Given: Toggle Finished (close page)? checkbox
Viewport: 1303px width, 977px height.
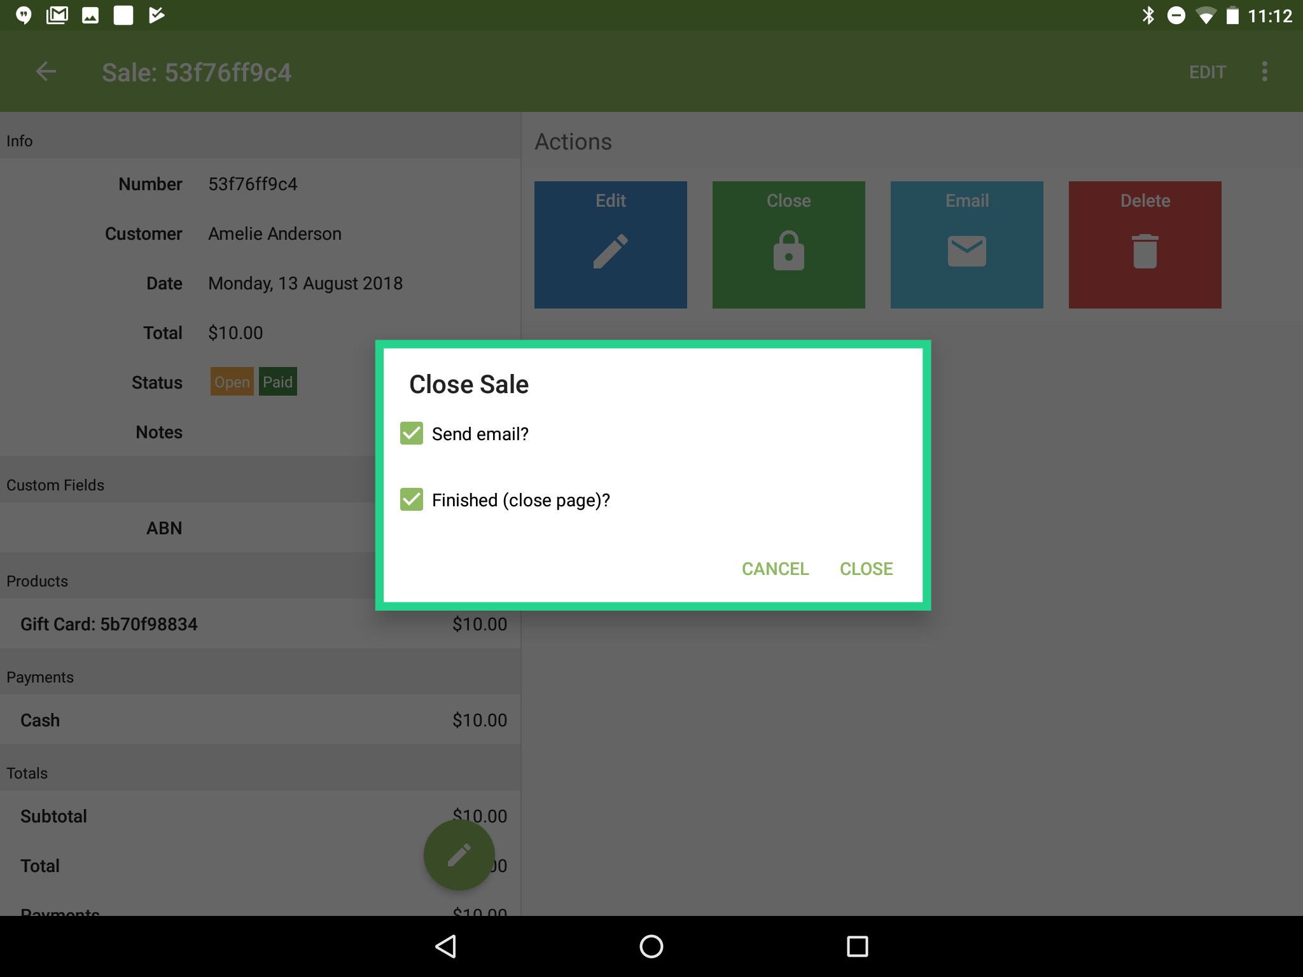Looking at the screenshot, I should click(412, 499).
